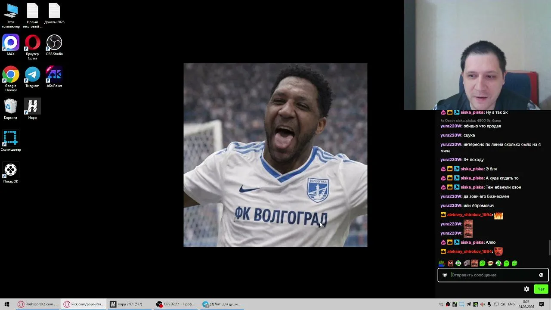Click the fire emote in aleksey_shirokov_1994's message
The image size is (551, 310).
click(498, 215)
